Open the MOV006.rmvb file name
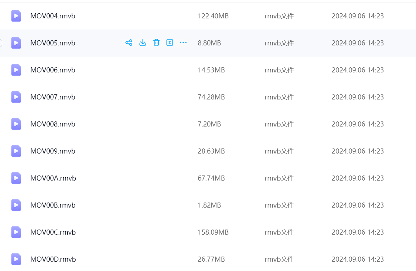This screenshot has height=271, width=416. coord(53,70)
